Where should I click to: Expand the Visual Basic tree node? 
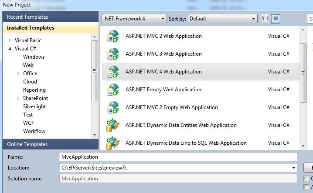11,40
